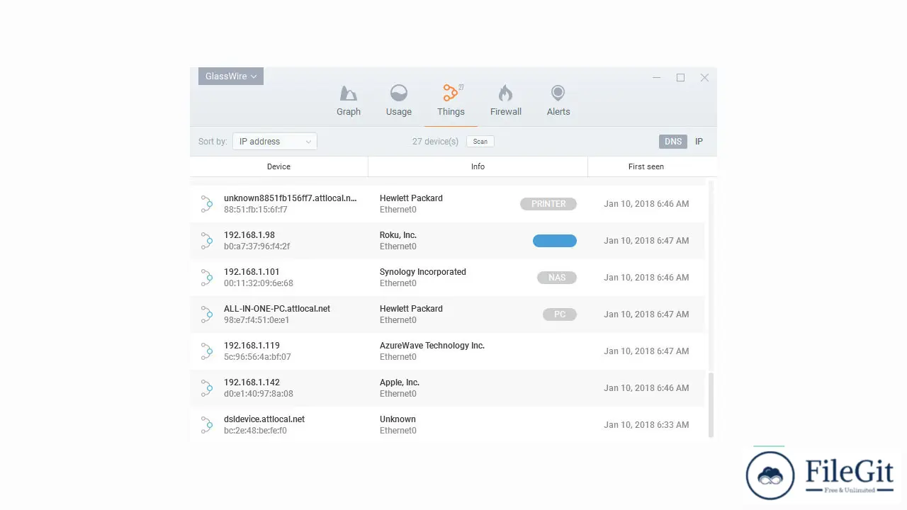Image resolution: width=907 pixels, height=510 pixels.
Task: Open the Firewall flame icon
Action: [505, 93]
